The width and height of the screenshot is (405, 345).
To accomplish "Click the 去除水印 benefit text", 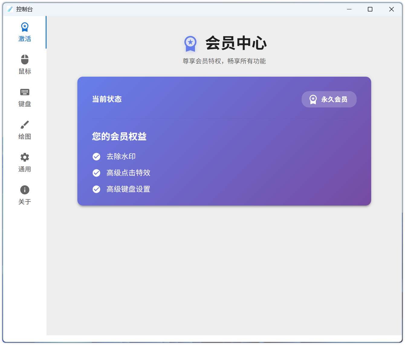I will 121,157.
